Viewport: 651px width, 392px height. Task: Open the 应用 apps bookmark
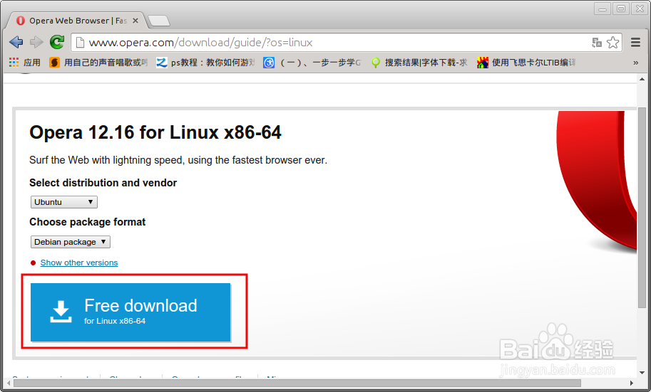click(25, 63)
